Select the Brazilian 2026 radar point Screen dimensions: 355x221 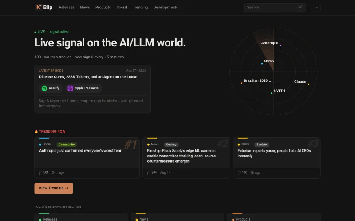[x=241, y=83]
